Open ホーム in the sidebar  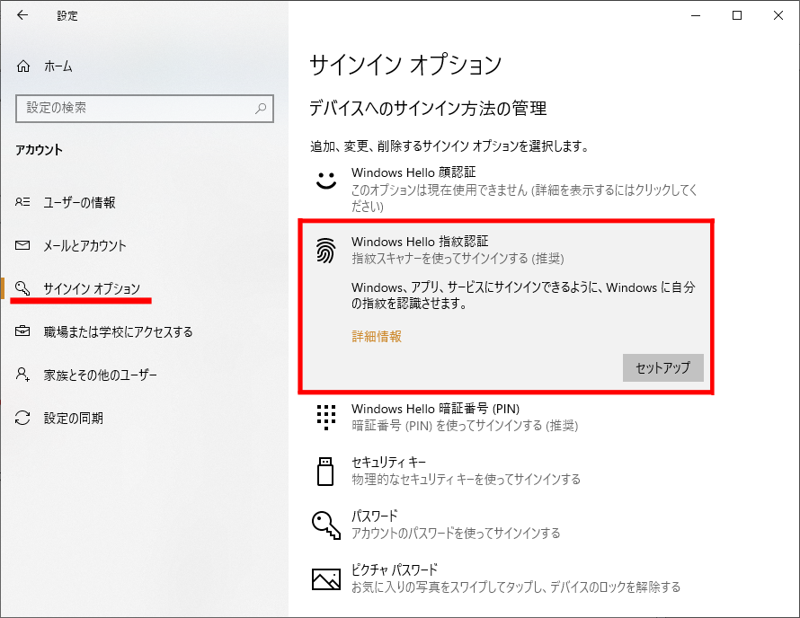point(58,66)
